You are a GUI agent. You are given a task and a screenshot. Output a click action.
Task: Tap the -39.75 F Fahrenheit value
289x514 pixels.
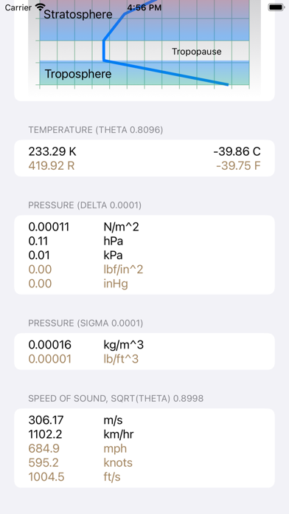[239, 166]
